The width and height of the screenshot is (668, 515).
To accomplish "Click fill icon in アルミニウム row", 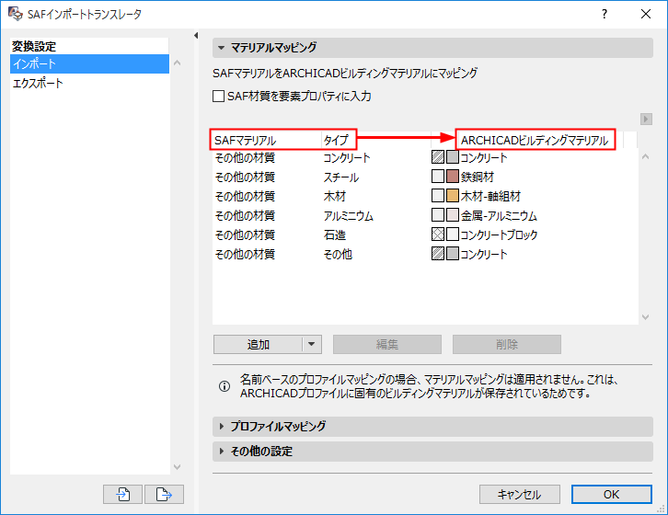I will pyautogui.click(x=438, y=214).
